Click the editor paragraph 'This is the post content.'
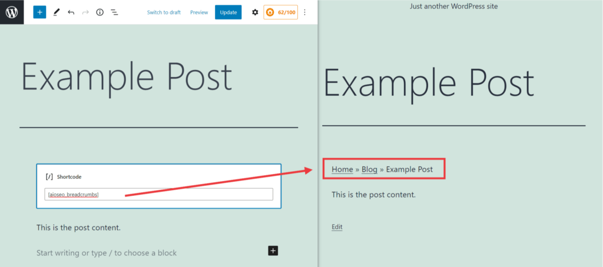The width and height of the screenshot is (603, 267). click(x=78, y=228)
